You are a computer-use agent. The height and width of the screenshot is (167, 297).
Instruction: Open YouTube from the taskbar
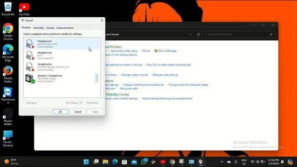click(163, 162)
